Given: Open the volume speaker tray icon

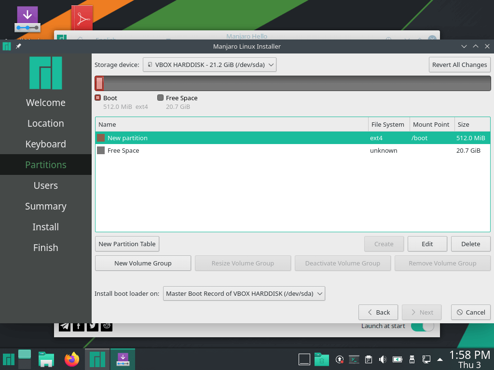Looking at the screenshot, I should (383, 359).
